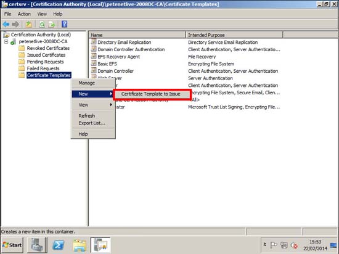
Task: Open the Help menu in menu bar
Action: click(58, 14)
